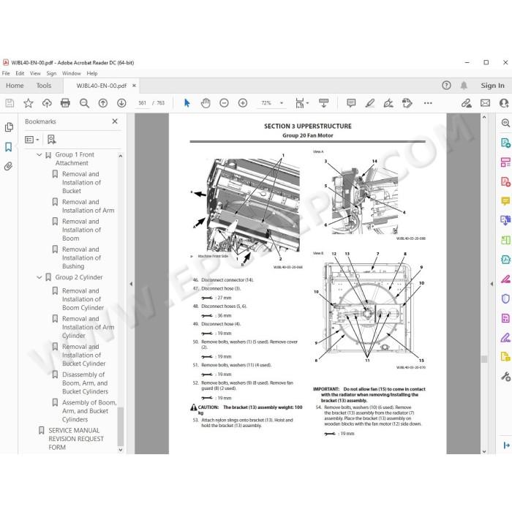Open Service Manual Revision Request Form bookmark
512x512 pixels.
pos(76,439)
